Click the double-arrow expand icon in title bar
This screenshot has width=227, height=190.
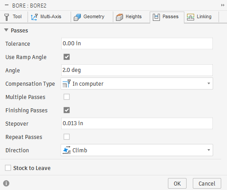tap(223, 5)
